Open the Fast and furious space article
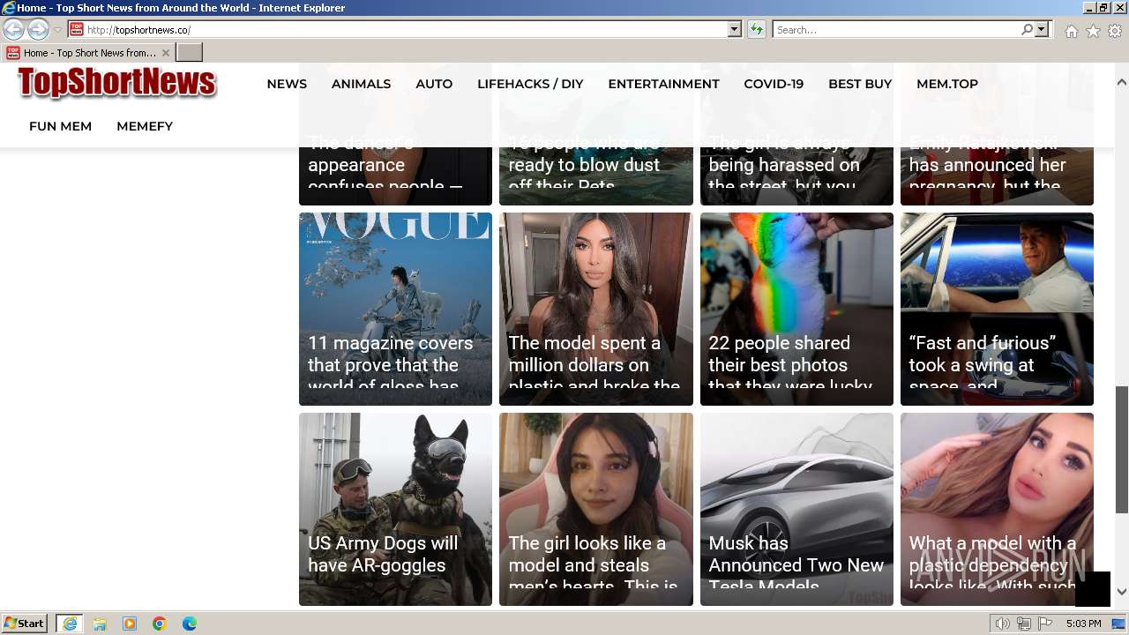 [x=997, y=309]
